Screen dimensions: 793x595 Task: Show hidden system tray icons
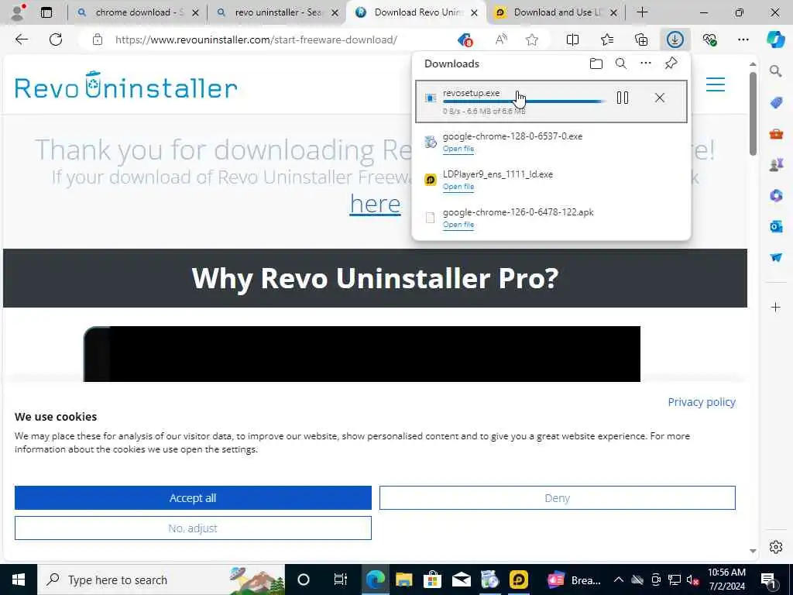619,580
